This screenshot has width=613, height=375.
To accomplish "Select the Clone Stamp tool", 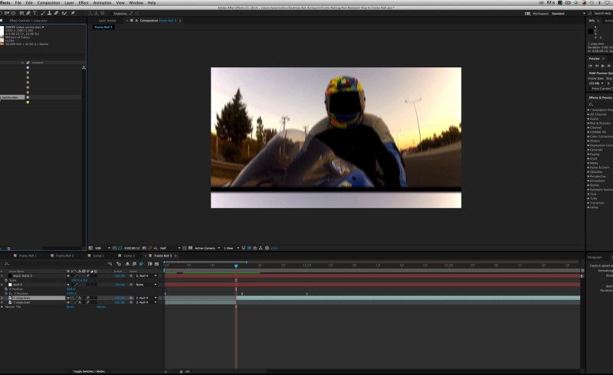I will tap(49, 13).
